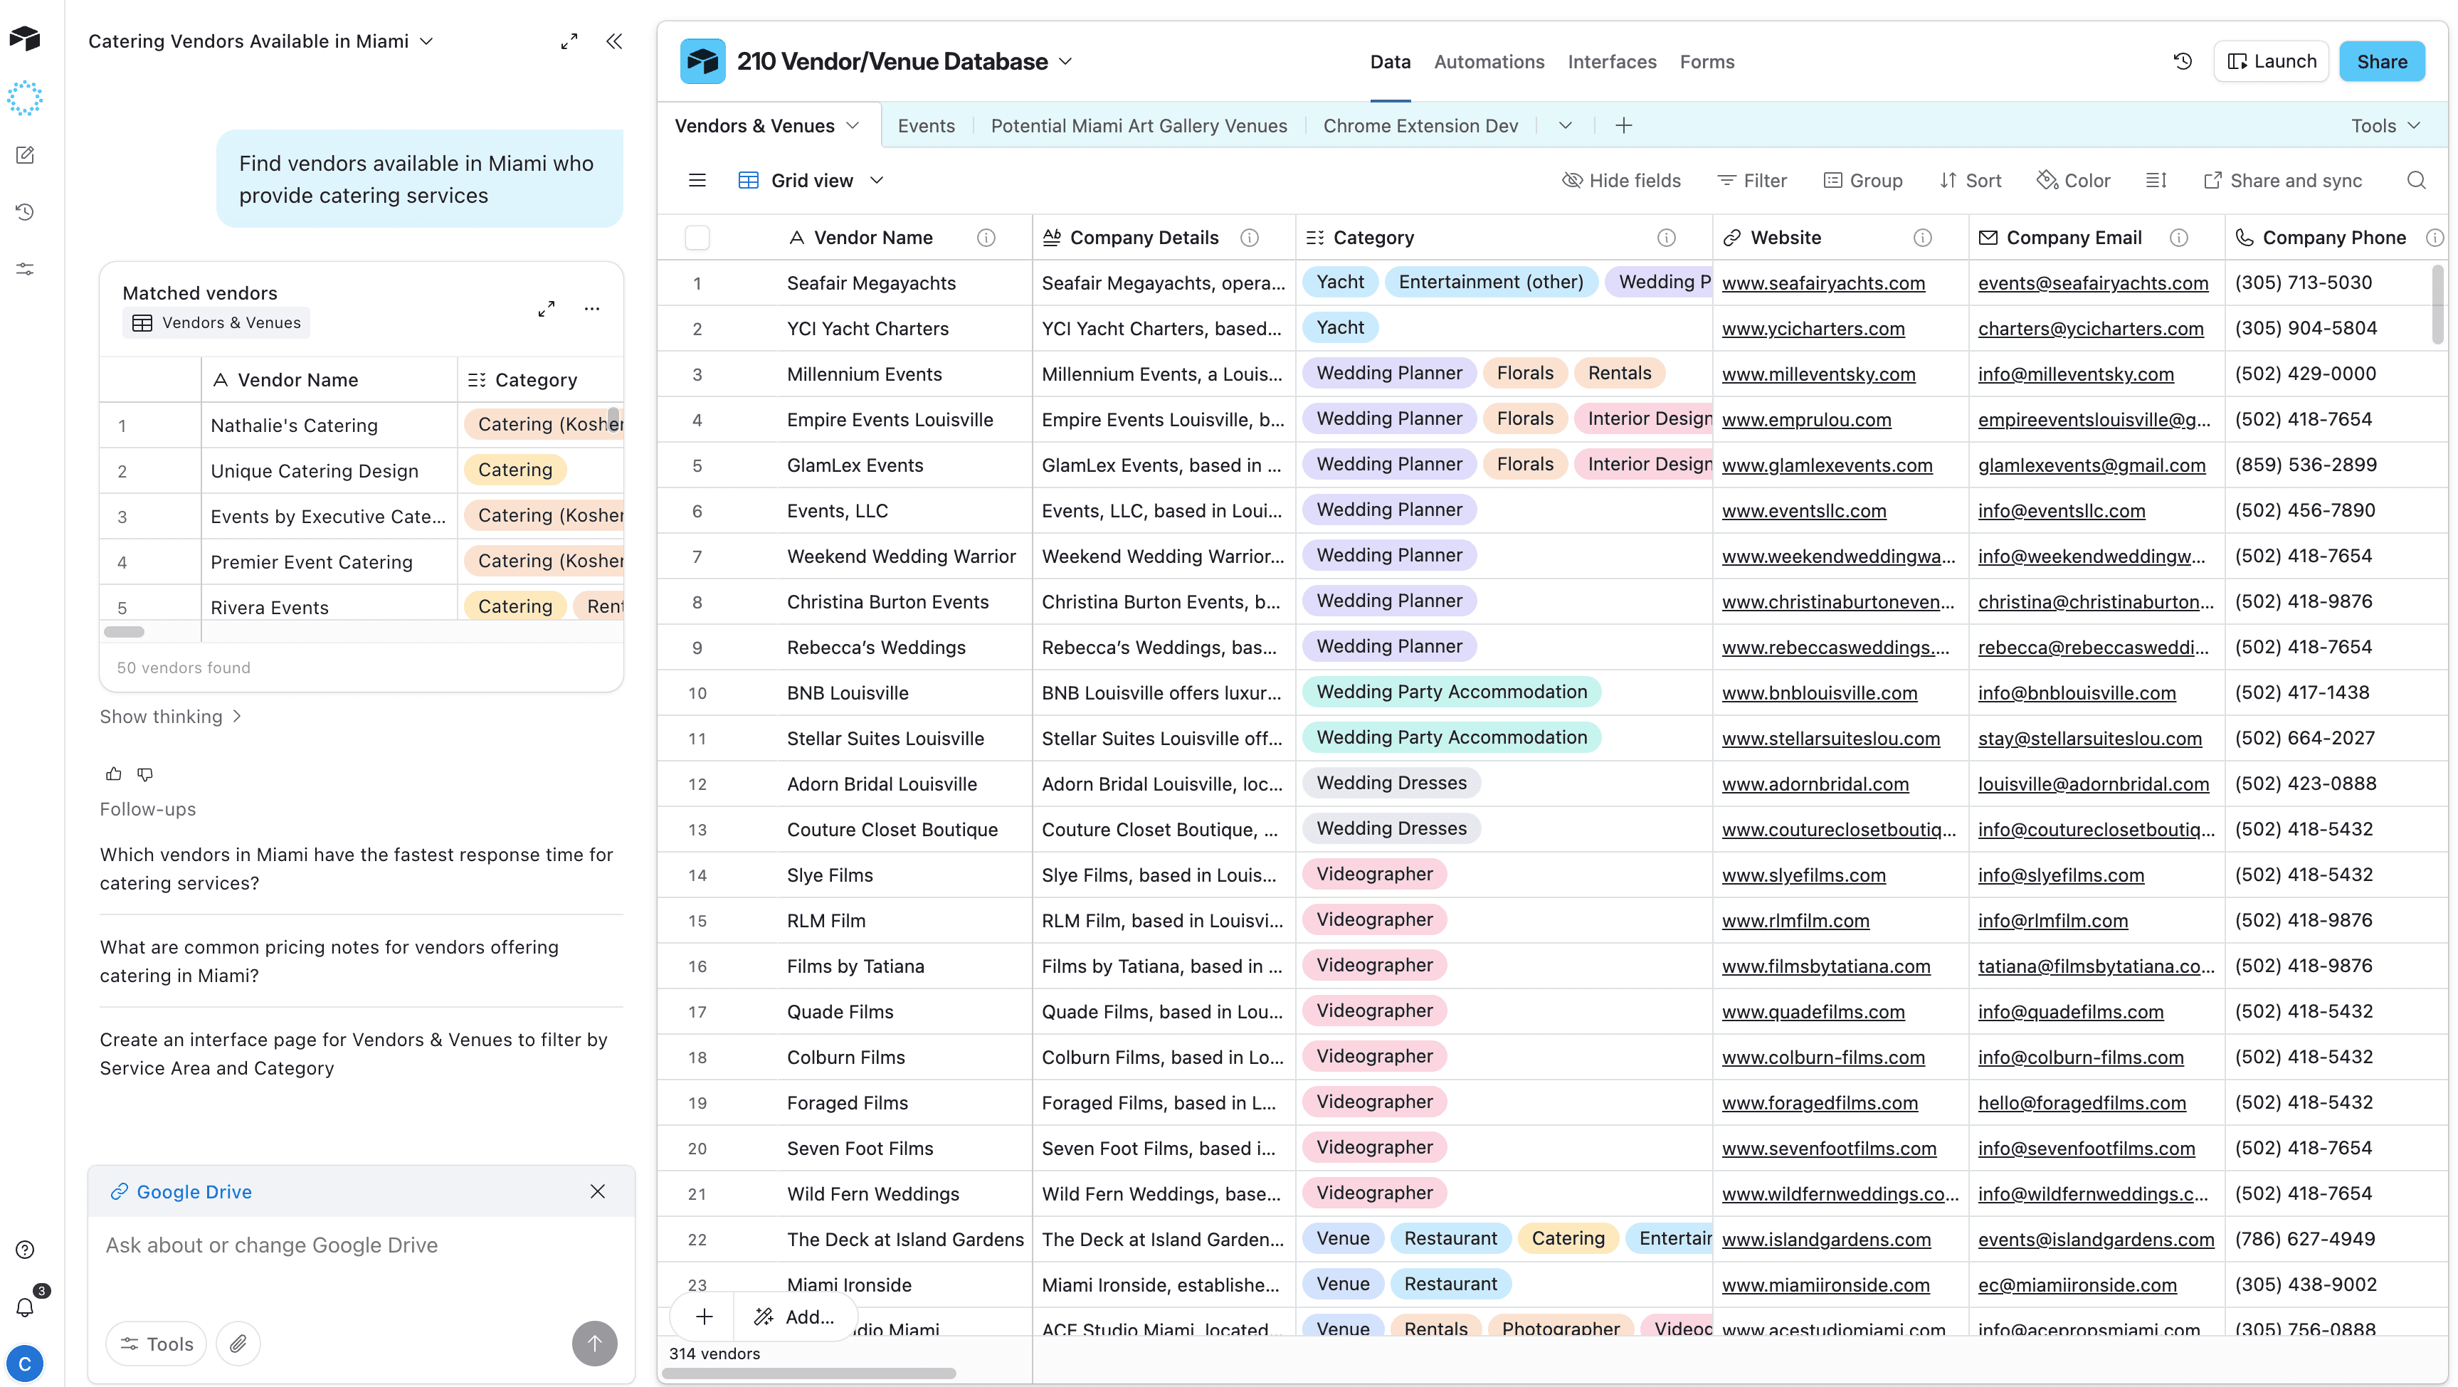The image size is (2458, 1387).
Task: Open notifications bell icon
Action: (x=25, y=1307)
